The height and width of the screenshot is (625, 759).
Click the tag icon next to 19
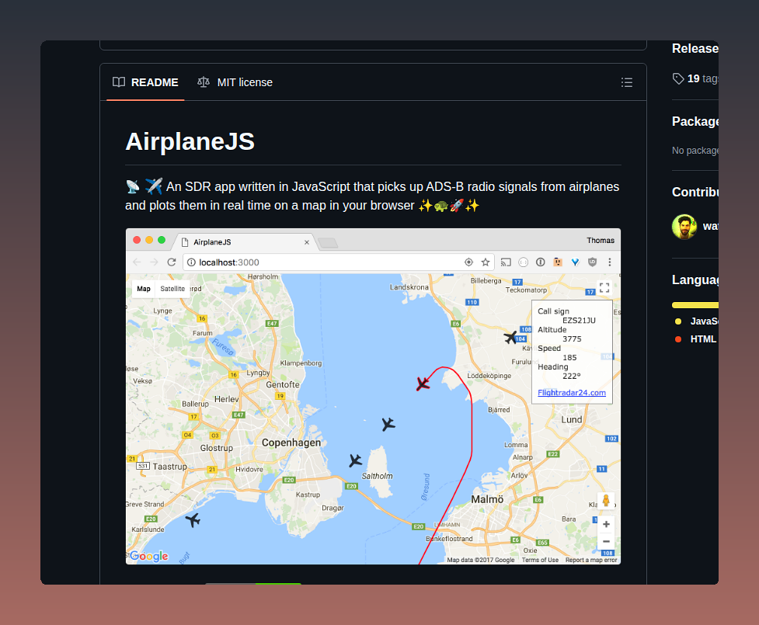pos(678,78)
